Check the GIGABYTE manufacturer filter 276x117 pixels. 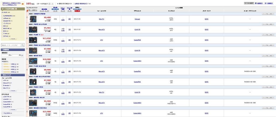[x=2, y=21]
